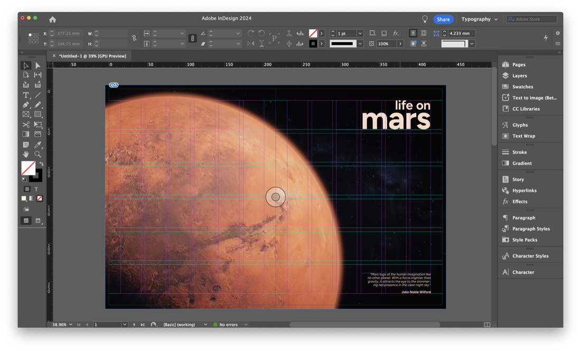Toggle wrap around bounding box button
Viewport: 581px width, 351px height.
click(x=424, y=33)
